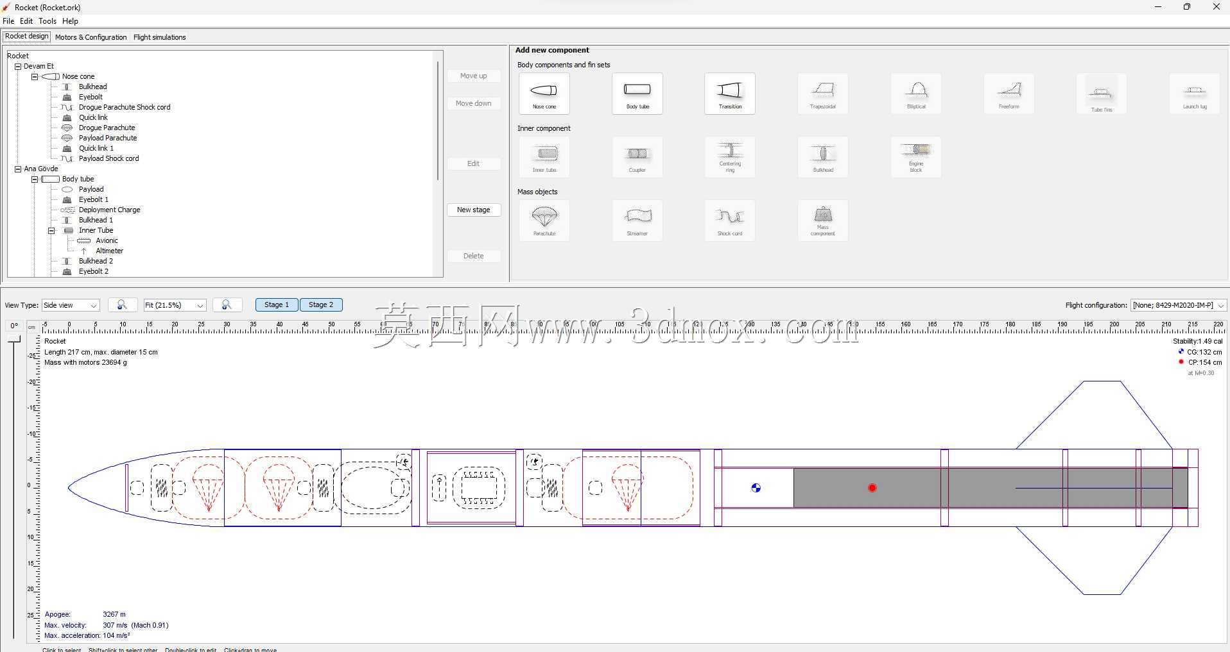This screenshot has height=652, width=1230.
Task: Select the Altimeter tree item
Action: pos(109,251)
